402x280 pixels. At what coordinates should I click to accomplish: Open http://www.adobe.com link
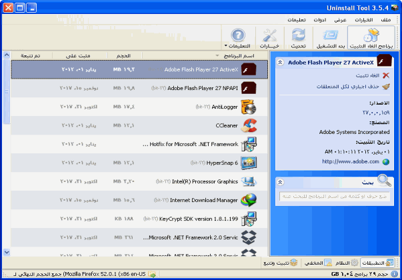coord(351,161)
